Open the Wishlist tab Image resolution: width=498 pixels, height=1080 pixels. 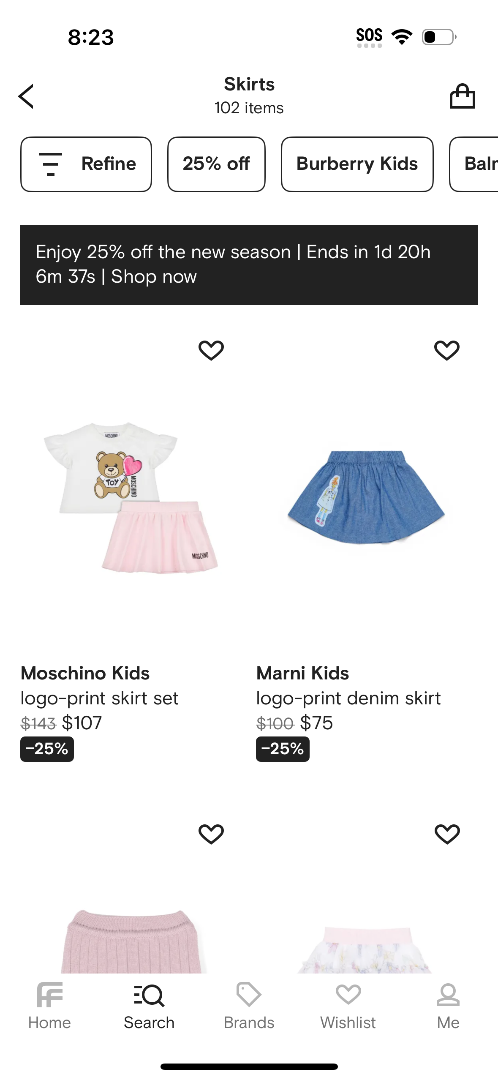pyautogui.click(x=348, y=1006)
